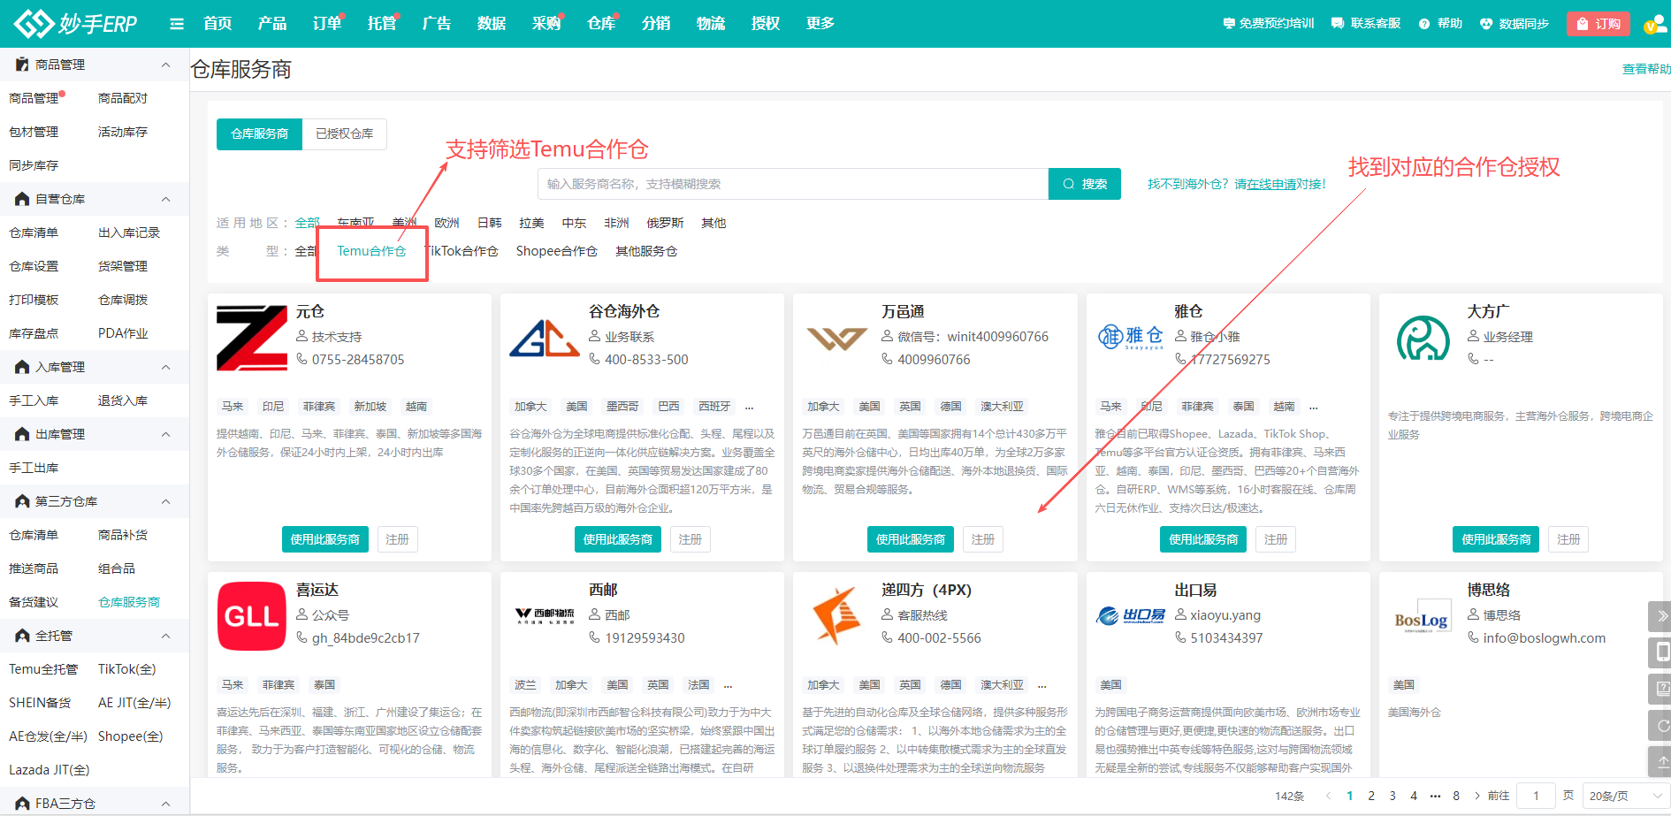Viewport: 1671px width, 816px height.
Task: Collapse the 商品管理 sidebar section
Action: coord(165,65)
